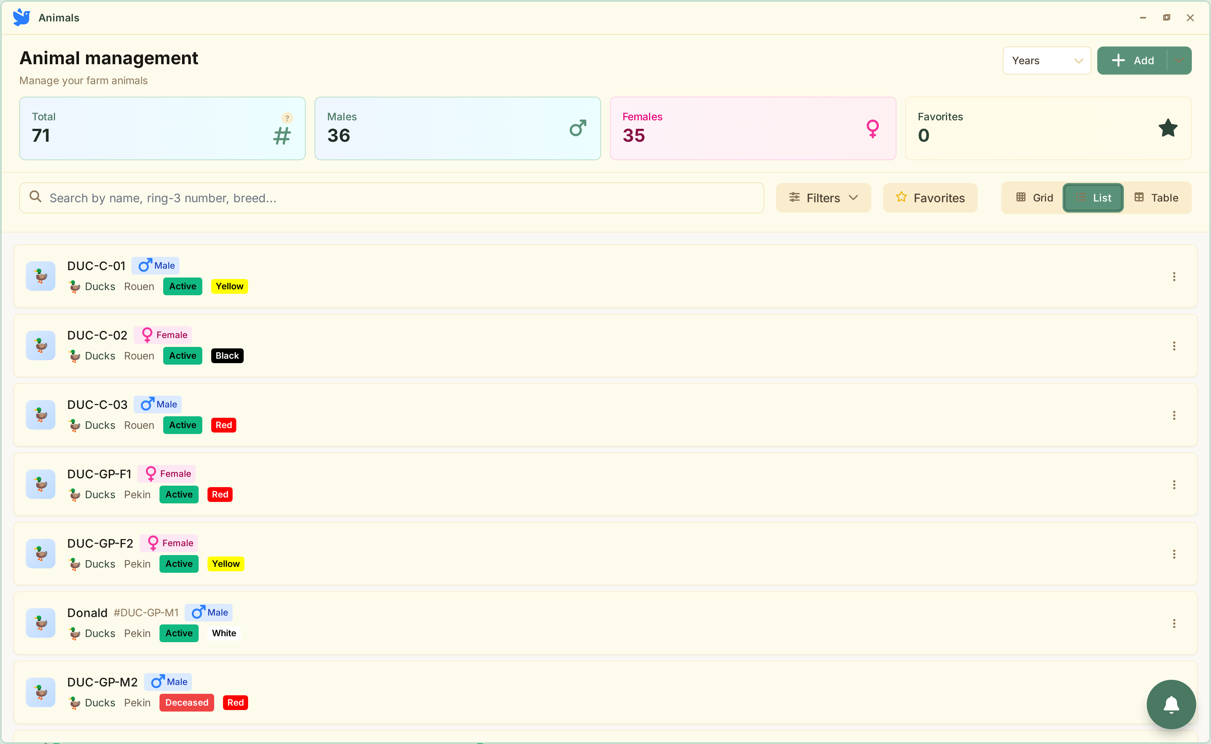Switch to the Table view
Viewport: 1211px width, 744px height.
tap(1156, 198)
